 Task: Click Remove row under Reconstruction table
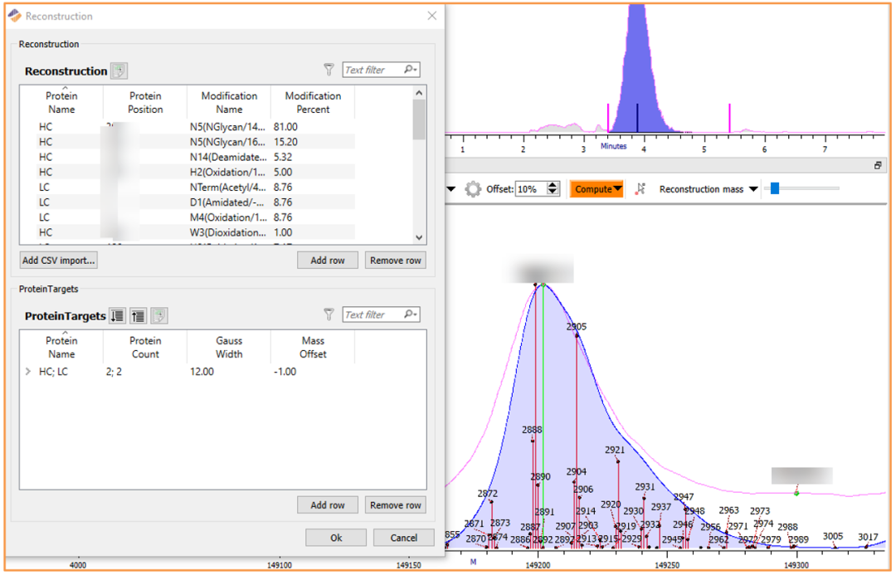396,260
